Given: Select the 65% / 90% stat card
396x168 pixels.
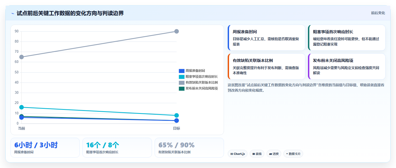Looking at the screenshot, I should point(189,148).
